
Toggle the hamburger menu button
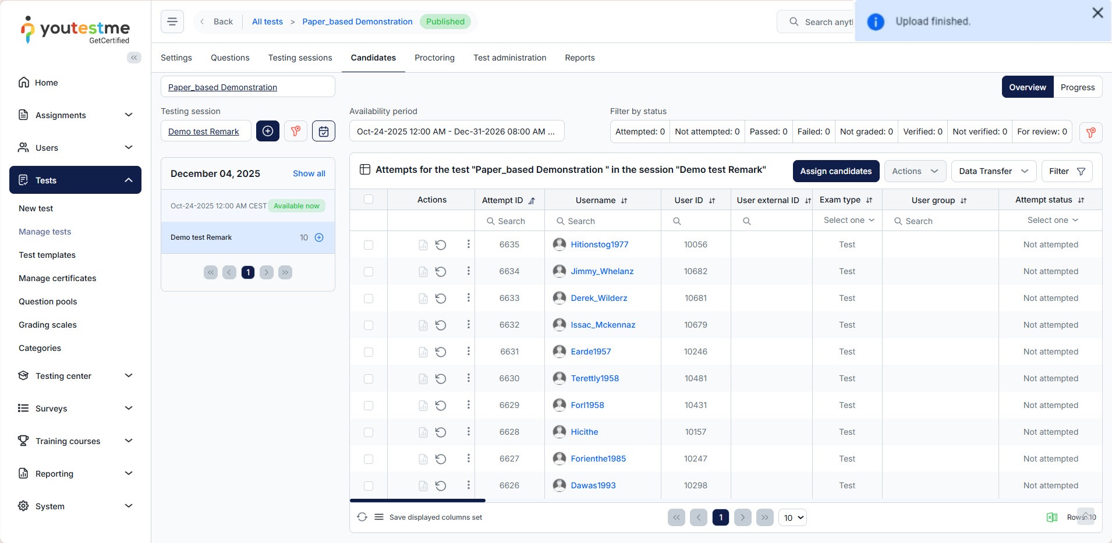(172, 22)
